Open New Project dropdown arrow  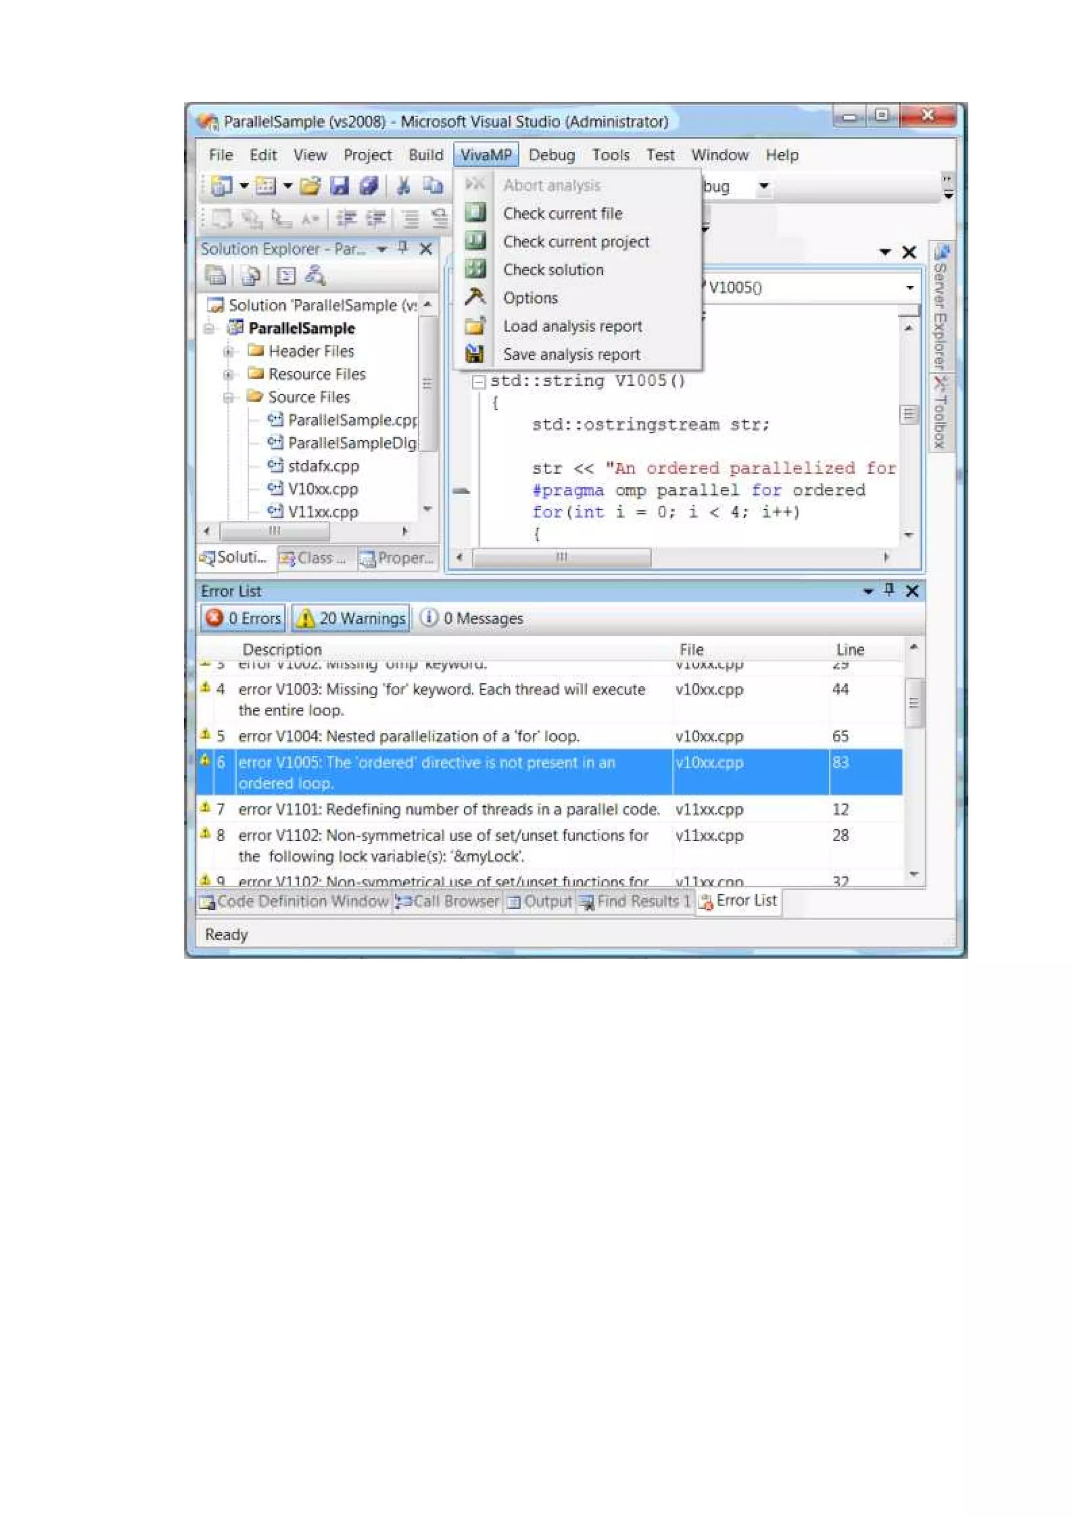(244, 186)
